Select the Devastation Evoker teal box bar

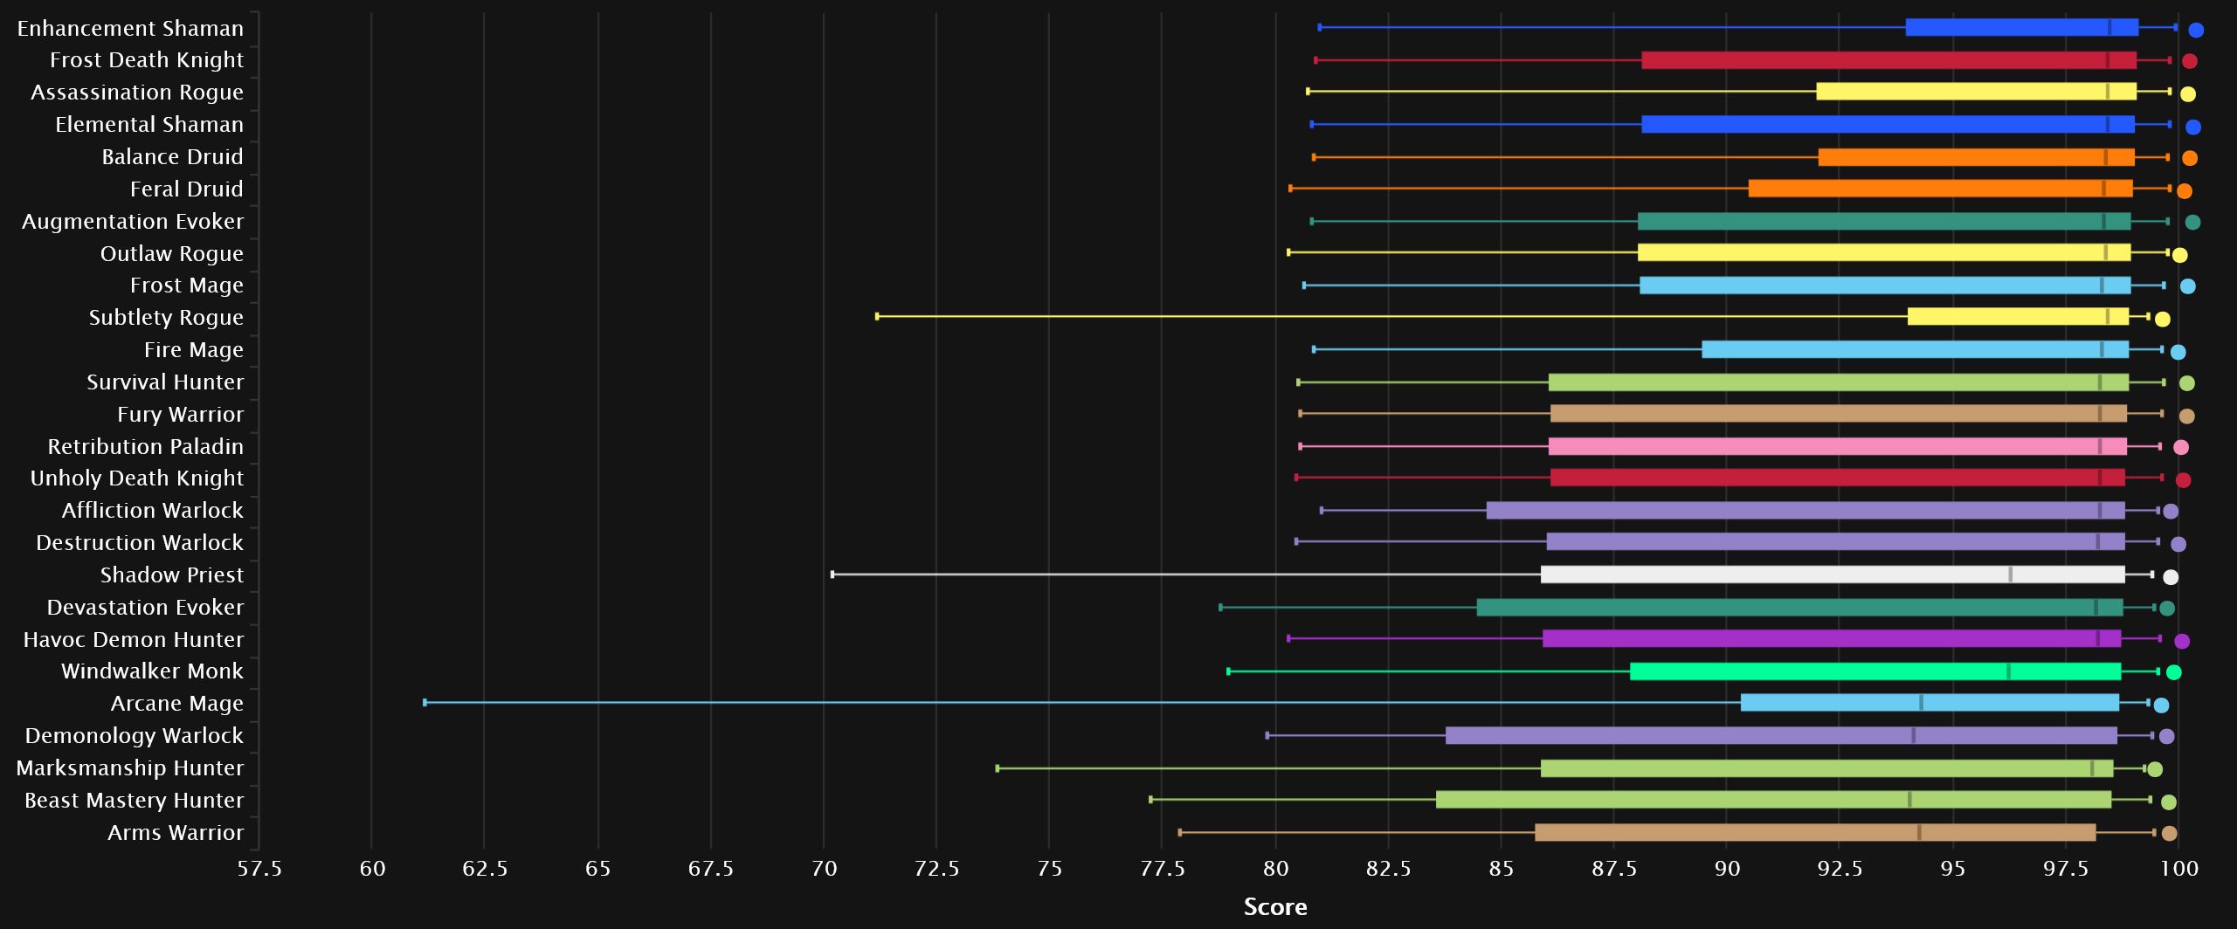[1799, 608]
